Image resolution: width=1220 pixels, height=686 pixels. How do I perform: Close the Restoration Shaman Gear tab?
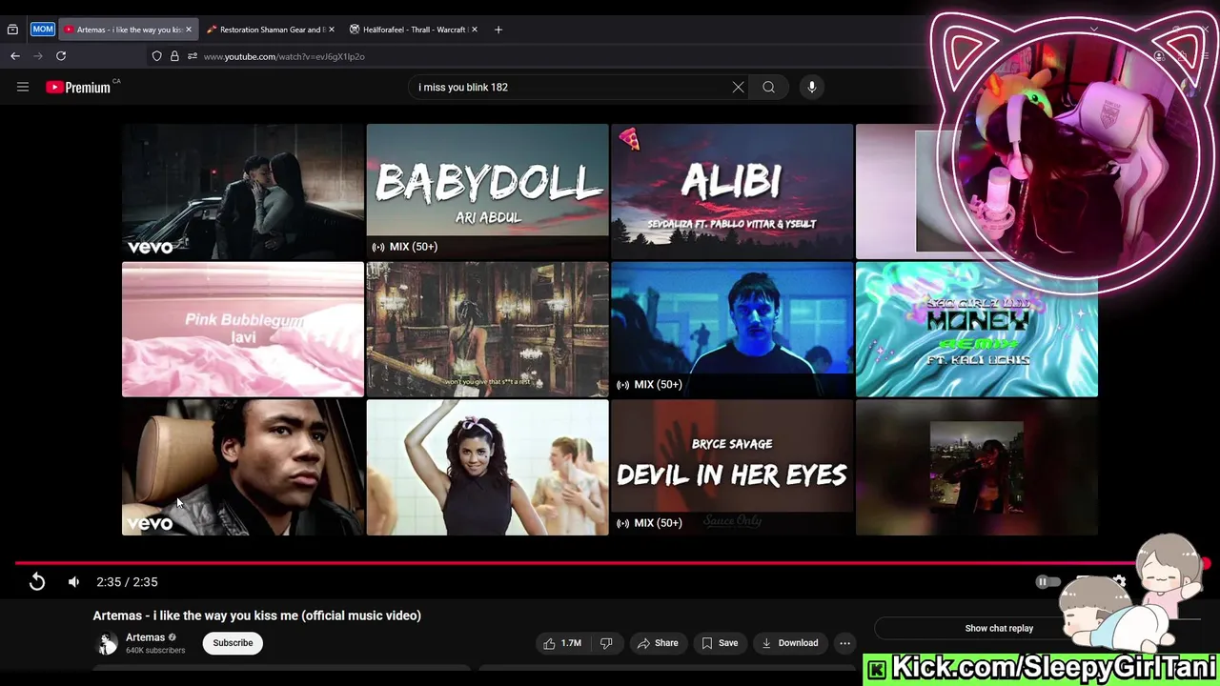click(331, 30)
